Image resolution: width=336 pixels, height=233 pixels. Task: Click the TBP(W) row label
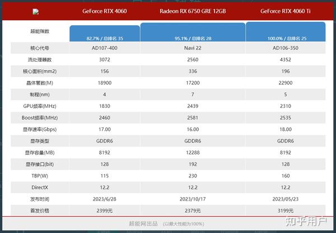(40, 176)
